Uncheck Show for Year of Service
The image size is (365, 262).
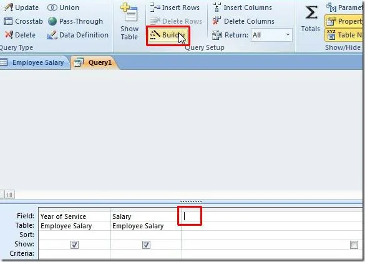pos(74,245)
